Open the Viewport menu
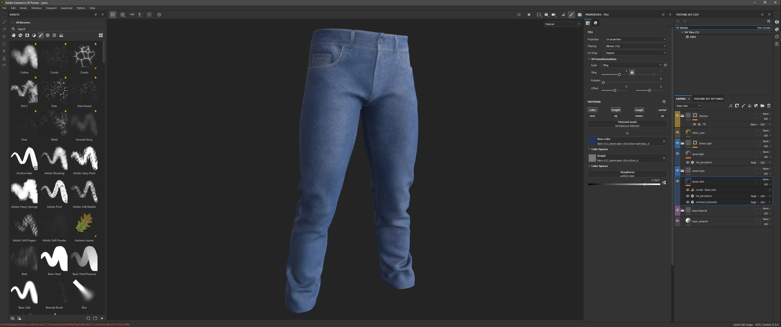Screen dimensions: 781x327 coord(51,8)
